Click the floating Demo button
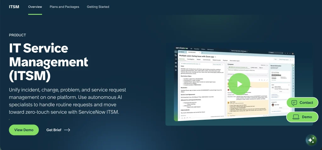Screen dimensions: 322x150 303,117
